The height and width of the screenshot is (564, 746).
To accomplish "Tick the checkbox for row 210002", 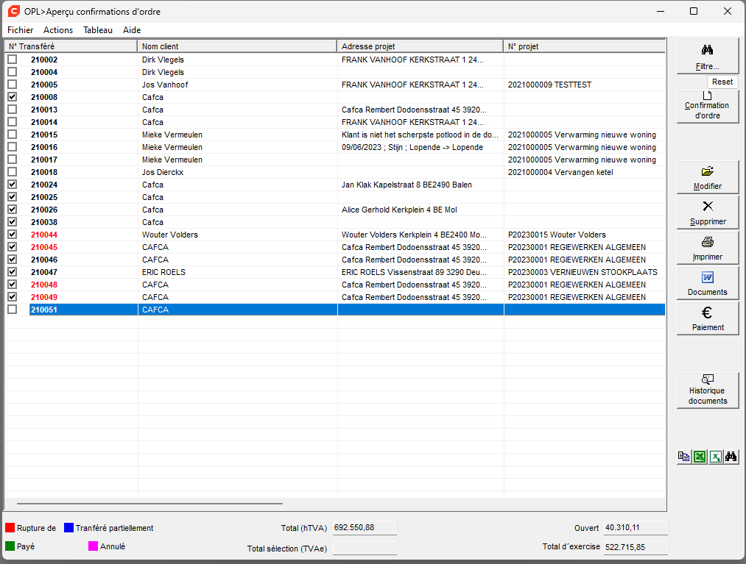I will click(x=13, y=60).
